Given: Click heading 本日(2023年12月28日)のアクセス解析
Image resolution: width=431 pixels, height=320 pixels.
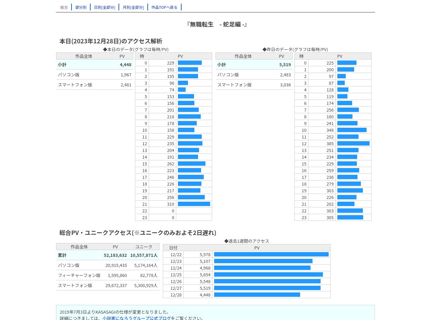Looking at the screenshot, I should click(111, 41).
